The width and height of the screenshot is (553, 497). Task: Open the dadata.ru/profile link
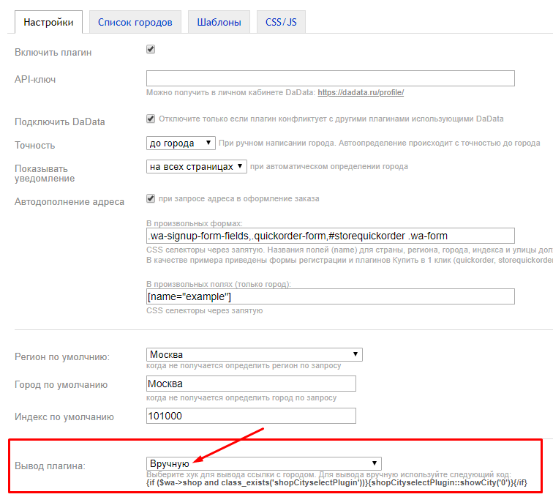(361, 93)
